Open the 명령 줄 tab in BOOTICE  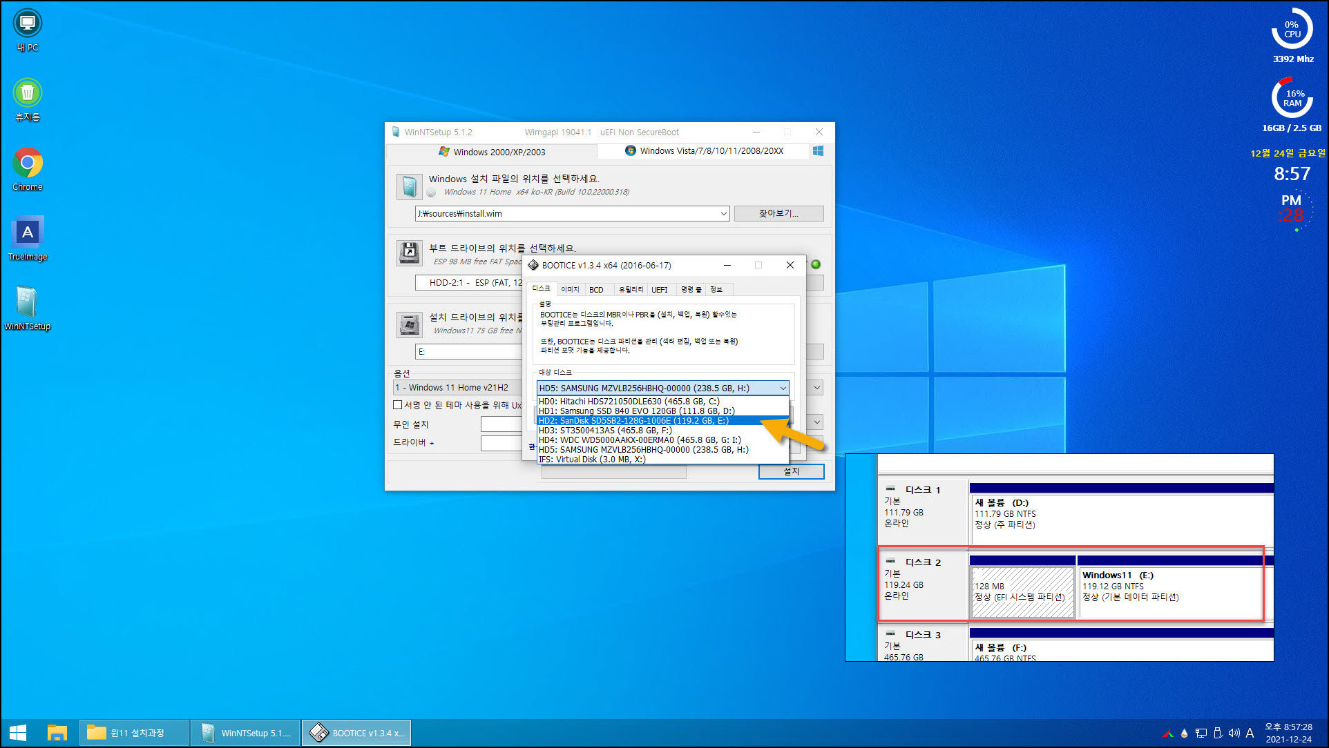(x=691, y=290)
